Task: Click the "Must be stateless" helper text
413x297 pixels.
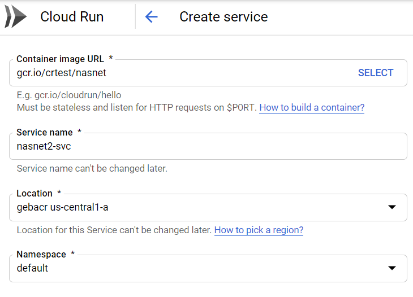Action: tap(136, 107)
